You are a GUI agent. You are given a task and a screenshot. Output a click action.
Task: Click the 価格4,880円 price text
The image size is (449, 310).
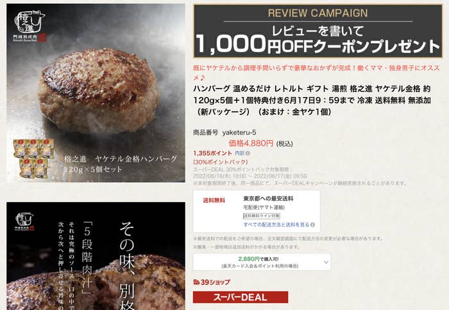click(x=251, y=143)
